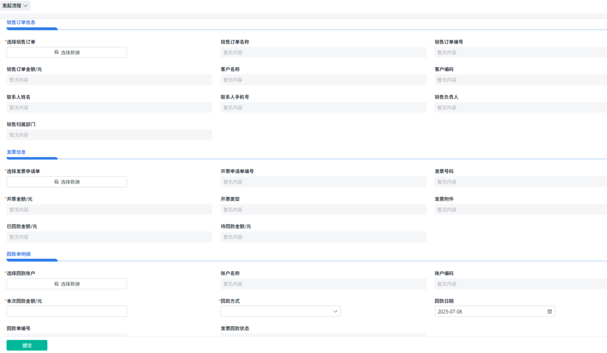Click the 销售归属部门 field
This screenshot has width=607, height=353.
click(109, 135)
